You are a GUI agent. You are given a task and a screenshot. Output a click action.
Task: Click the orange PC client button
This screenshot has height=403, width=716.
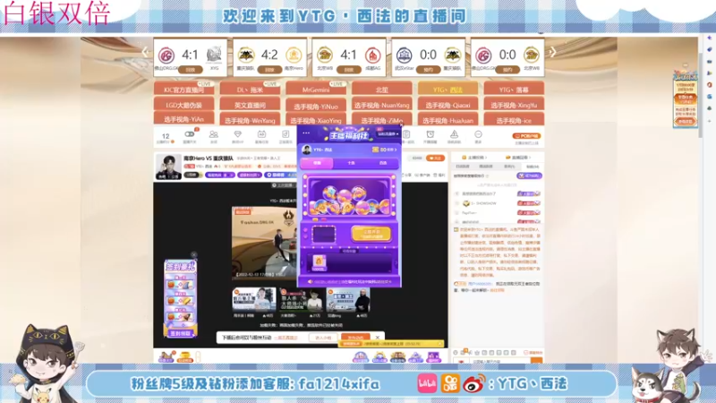(x=526, y=136)
